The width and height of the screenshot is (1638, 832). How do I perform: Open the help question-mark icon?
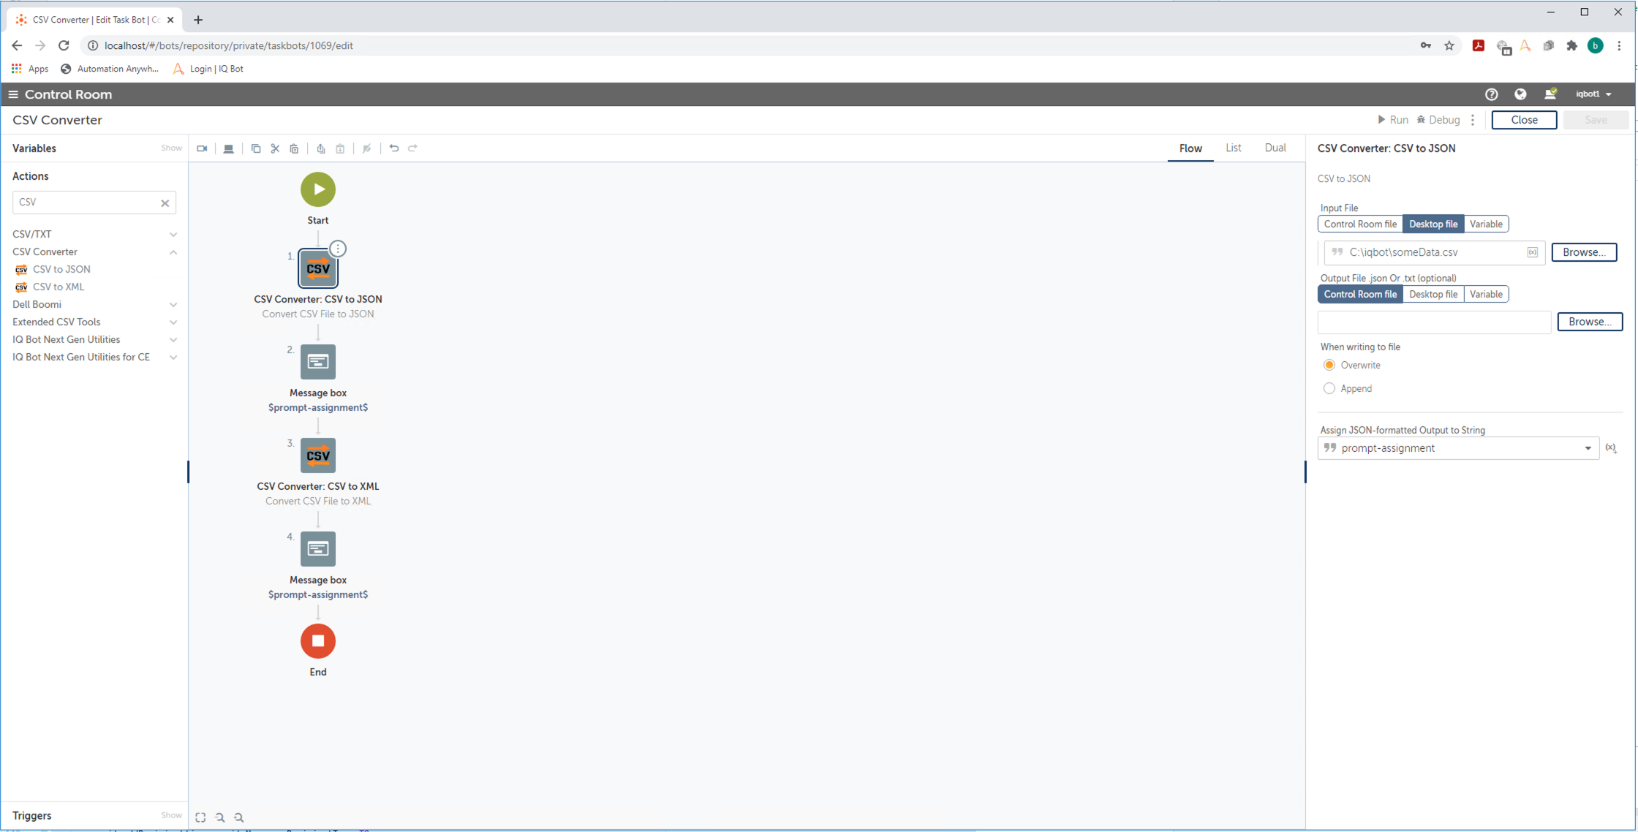pos(1492,94)
